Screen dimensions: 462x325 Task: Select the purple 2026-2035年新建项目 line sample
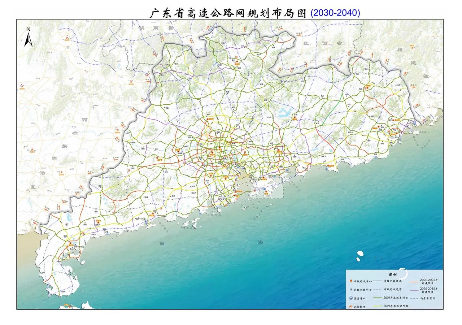[x=414, y=291]
